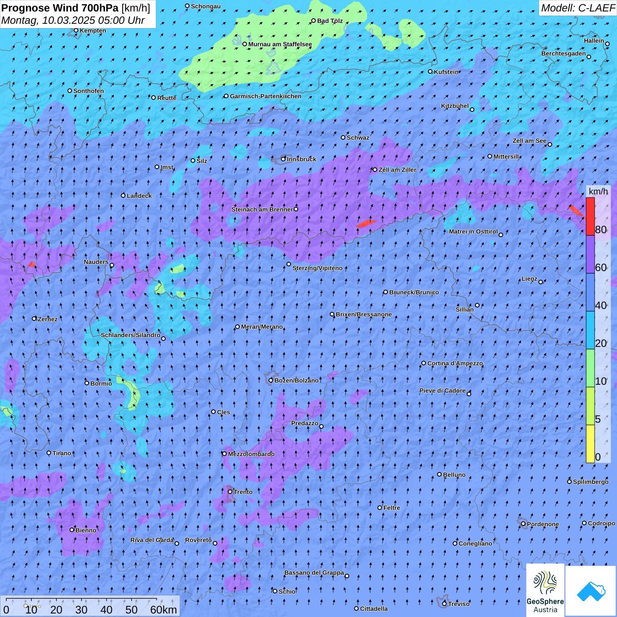The image size is (617, 617).
Task: Click the purple 60-80 legend segment
Action: [x=590, y=255]
